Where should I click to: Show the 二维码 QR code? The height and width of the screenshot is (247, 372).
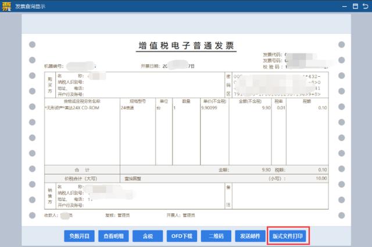tap(216, 236)
